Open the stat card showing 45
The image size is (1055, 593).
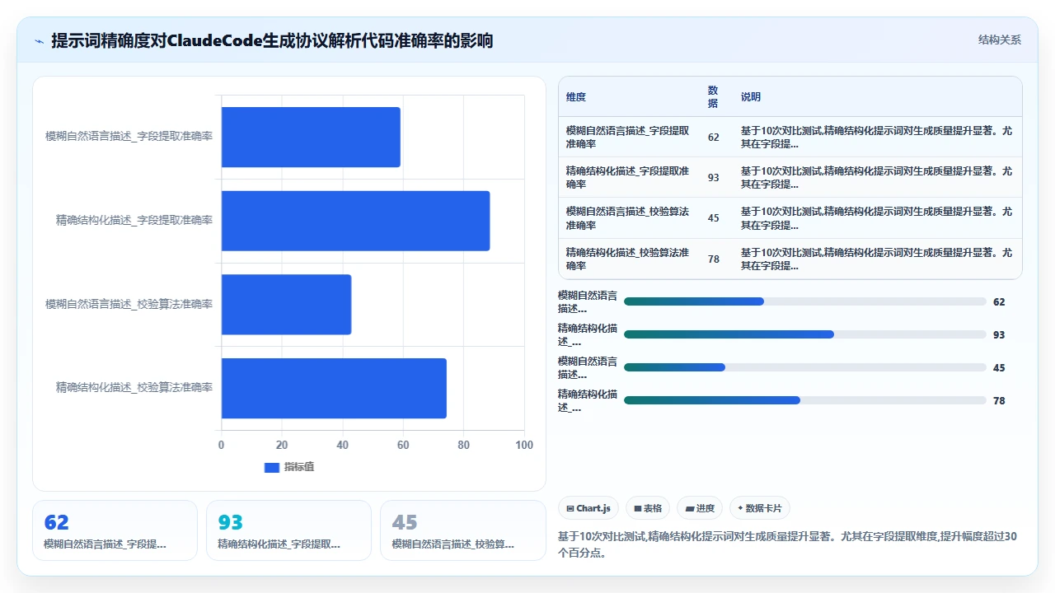[x=462, y=530]
